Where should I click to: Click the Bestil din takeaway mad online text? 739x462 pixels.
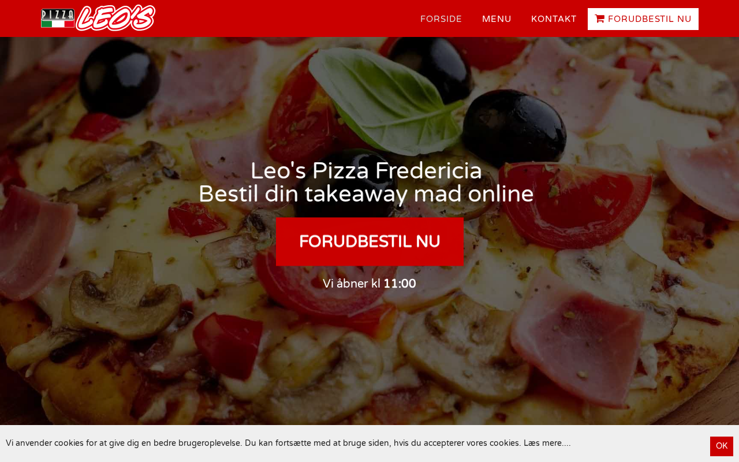point(366,194)
